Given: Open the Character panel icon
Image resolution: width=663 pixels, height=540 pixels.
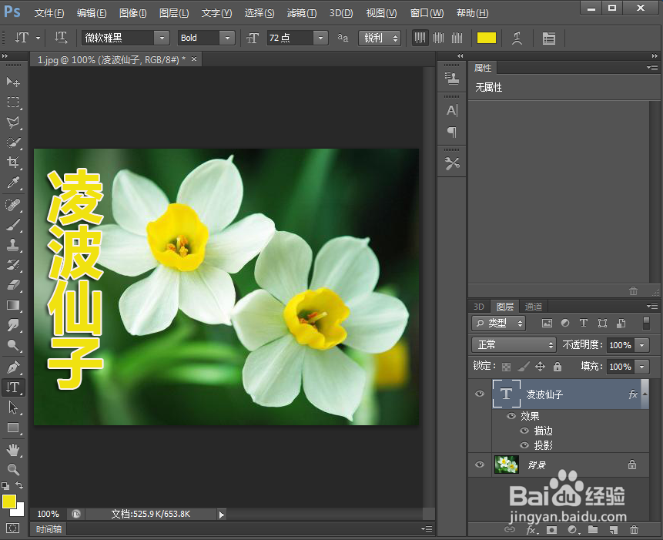Looking at the screenshot, I should tap(452, 110).
